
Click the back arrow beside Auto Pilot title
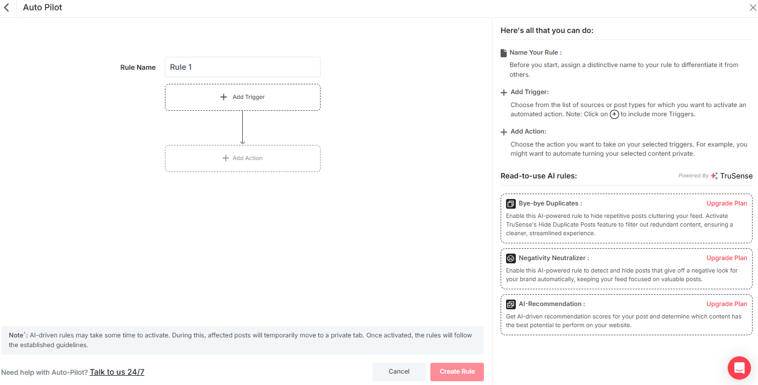pyautogui.click(x=6, y=8)
